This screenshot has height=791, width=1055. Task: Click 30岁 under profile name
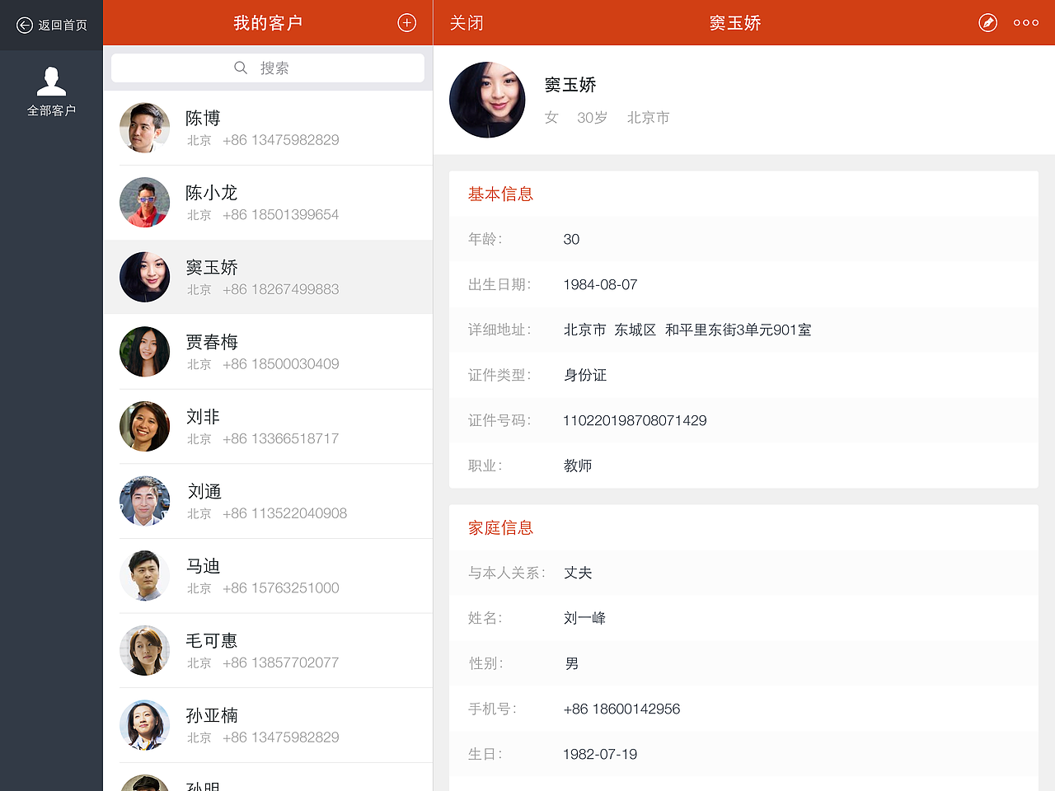tap(592, 118)
